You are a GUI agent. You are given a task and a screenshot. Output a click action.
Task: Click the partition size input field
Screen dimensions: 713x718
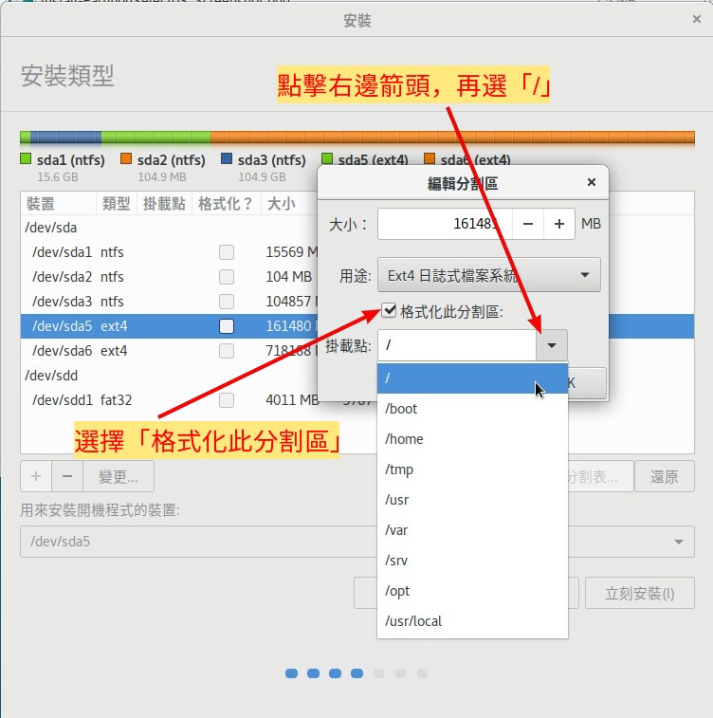[445, 224]
